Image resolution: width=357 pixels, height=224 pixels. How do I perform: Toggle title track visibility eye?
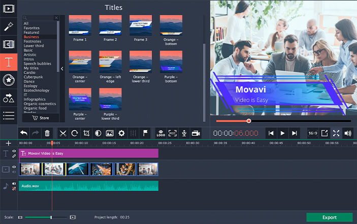14,151
